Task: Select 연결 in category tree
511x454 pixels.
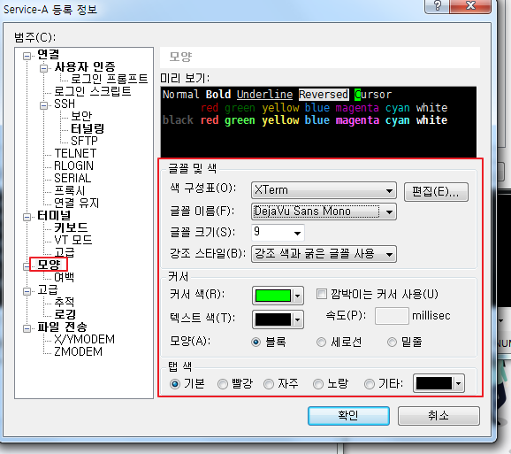Action: pos(49,54)
